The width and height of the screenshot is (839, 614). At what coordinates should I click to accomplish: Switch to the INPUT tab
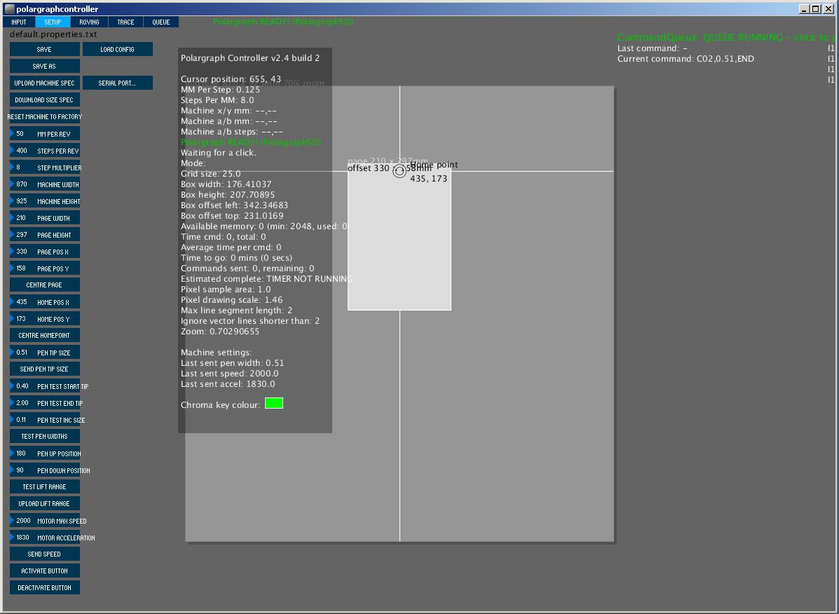pyautogui.click(x=19, y=22)
